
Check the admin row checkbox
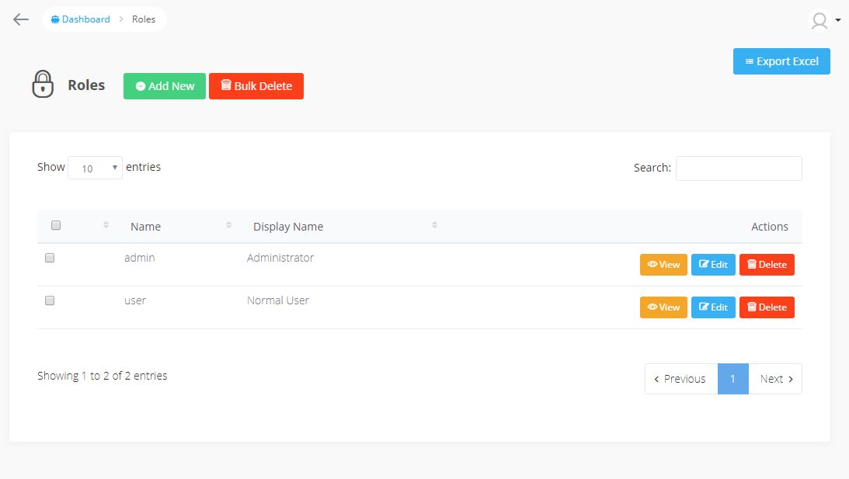coord(50,258)
